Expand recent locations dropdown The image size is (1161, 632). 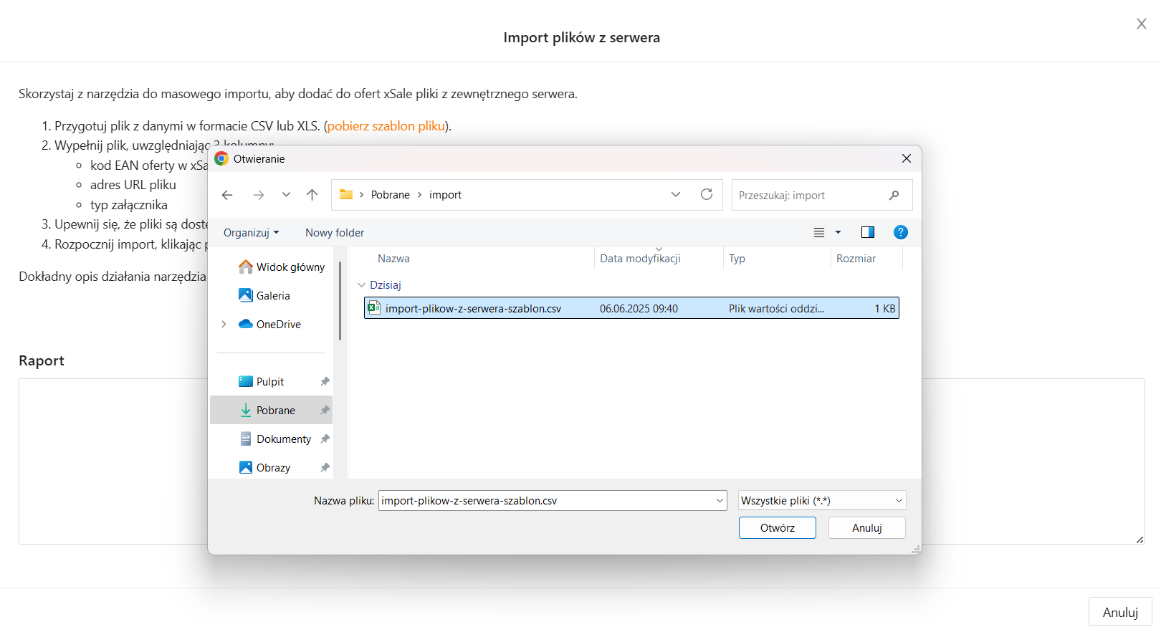click(x=286, y=195)
